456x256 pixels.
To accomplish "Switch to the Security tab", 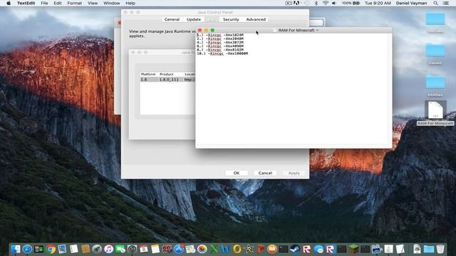I will click(x=231, y=19).
